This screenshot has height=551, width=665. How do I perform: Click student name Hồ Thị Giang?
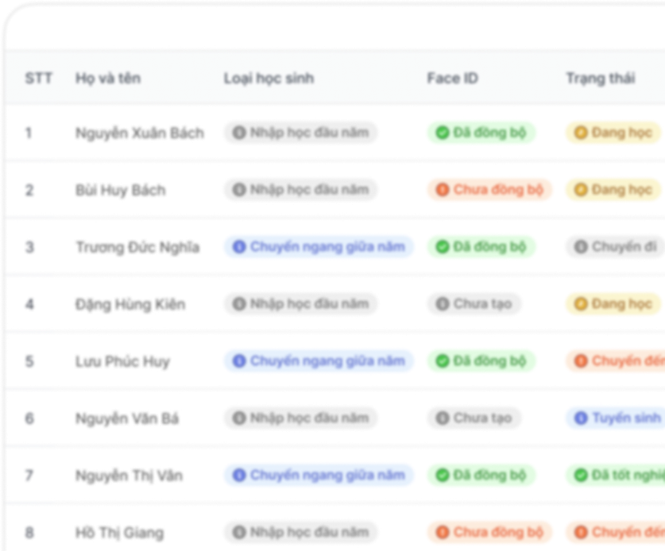(120, 533)
